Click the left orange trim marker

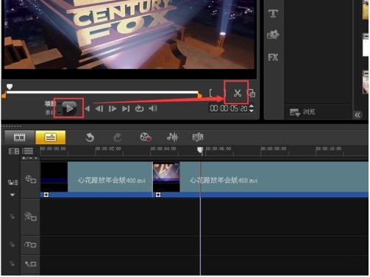pos(4,96)
